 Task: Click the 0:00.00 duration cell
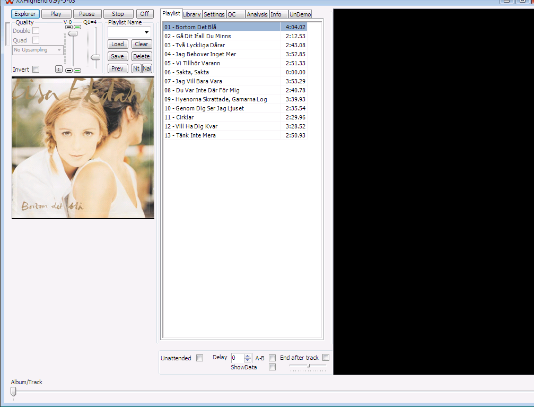[x=294, y=72]
